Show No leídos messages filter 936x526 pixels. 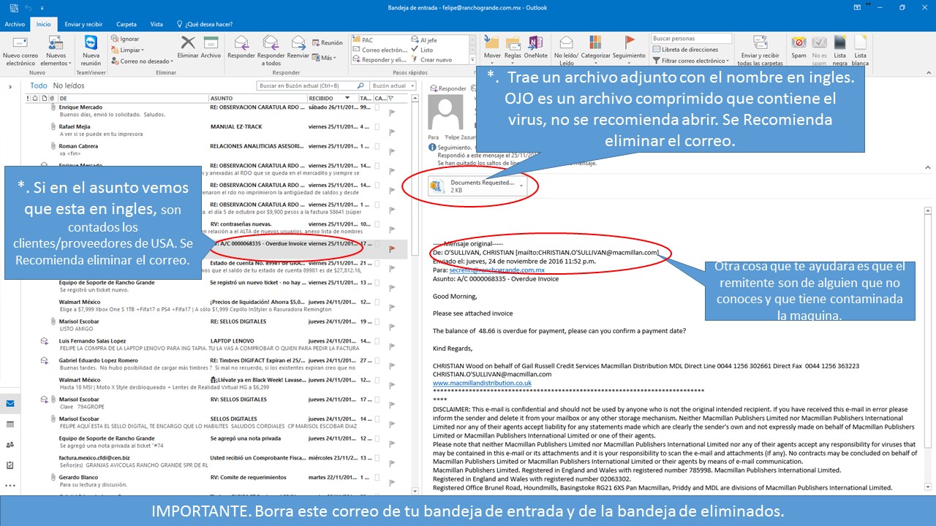(68, 85)
